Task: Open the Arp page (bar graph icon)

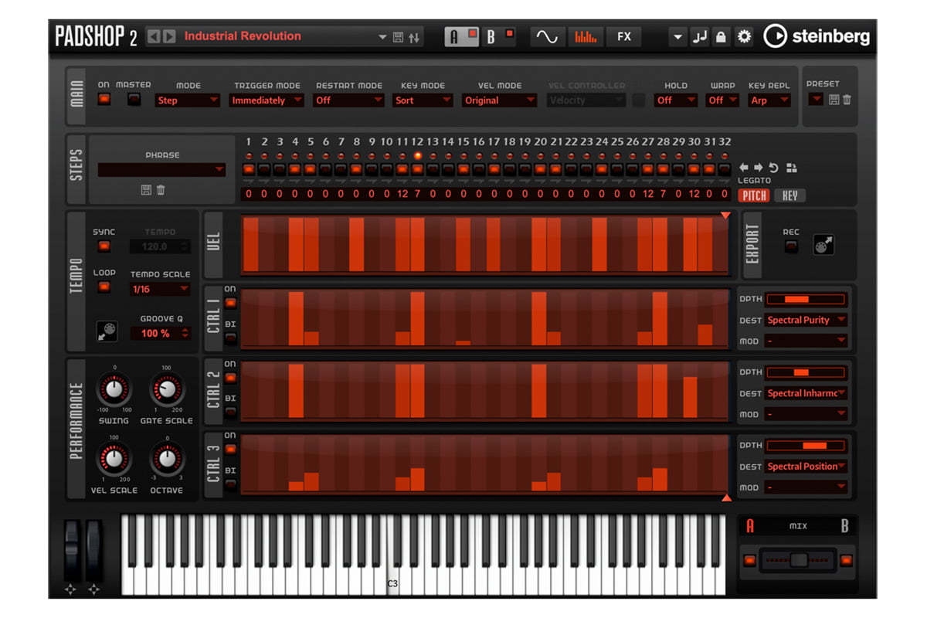Action: coord(586,36)
